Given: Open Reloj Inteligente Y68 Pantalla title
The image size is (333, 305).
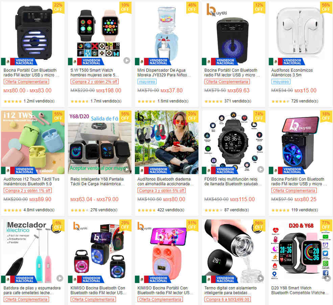Looking at the screenshot, I should click(x=97, y=181).
